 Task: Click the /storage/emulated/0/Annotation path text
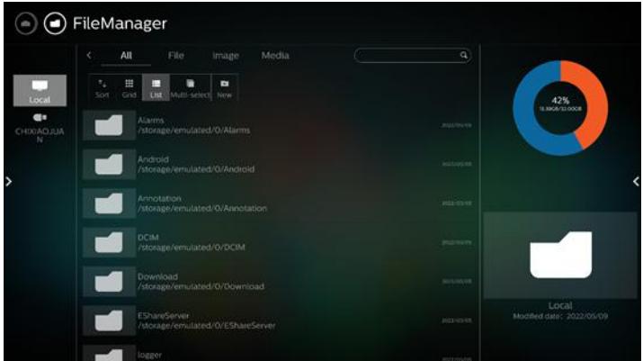pos(202,208)
